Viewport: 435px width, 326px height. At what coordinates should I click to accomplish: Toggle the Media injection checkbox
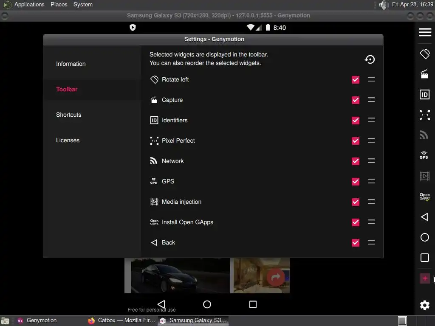[x=356, y=202]
